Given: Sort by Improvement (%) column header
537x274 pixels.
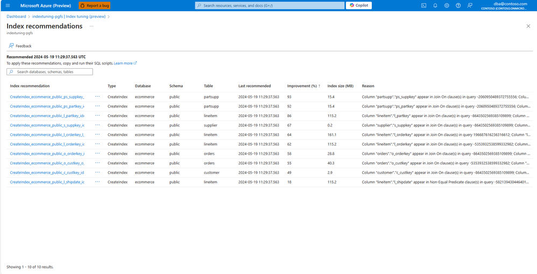Looking at the screenshot, I should tap(304, 86).
